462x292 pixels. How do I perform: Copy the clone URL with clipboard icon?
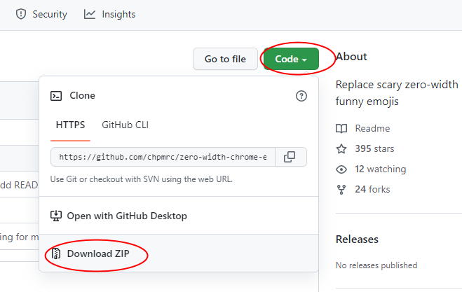(x=291, y=157)
